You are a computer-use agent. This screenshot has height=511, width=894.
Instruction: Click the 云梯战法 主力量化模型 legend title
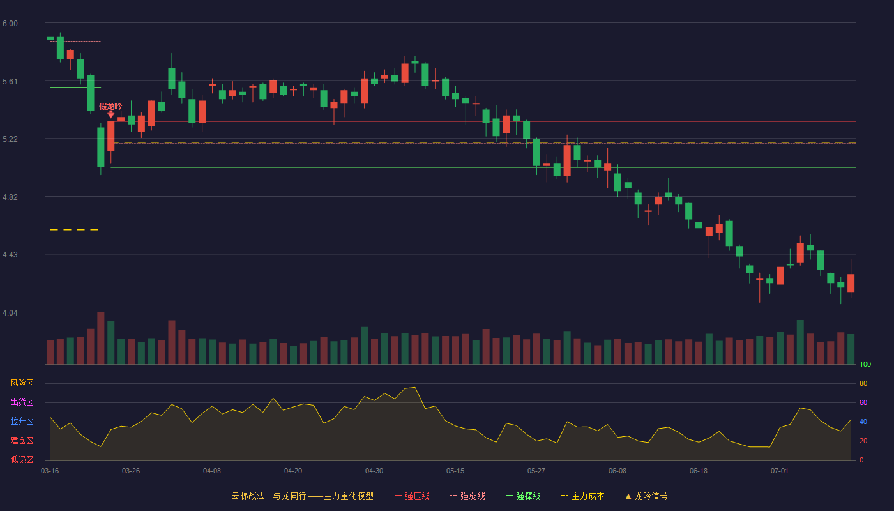(x=302, y=496)
